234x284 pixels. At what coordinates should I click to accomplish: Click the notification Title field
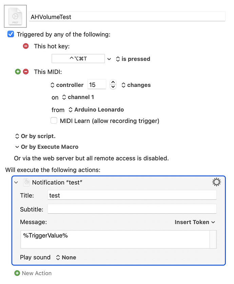tap(132, 195)
